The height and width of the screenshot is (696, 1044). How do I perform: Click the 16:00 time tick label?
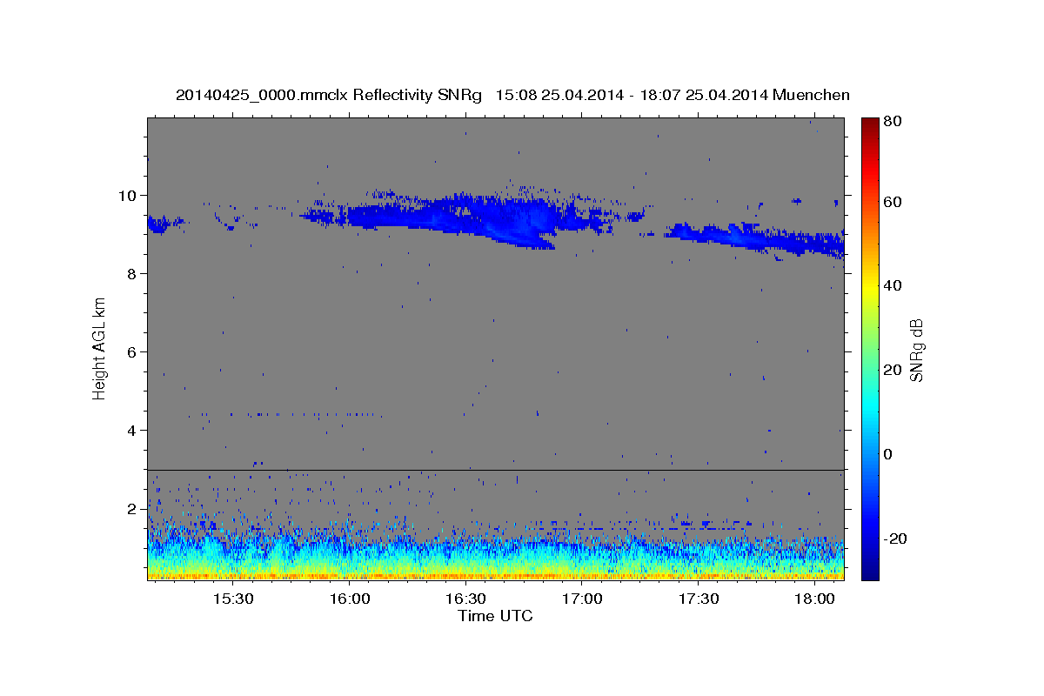click(350, 599)
